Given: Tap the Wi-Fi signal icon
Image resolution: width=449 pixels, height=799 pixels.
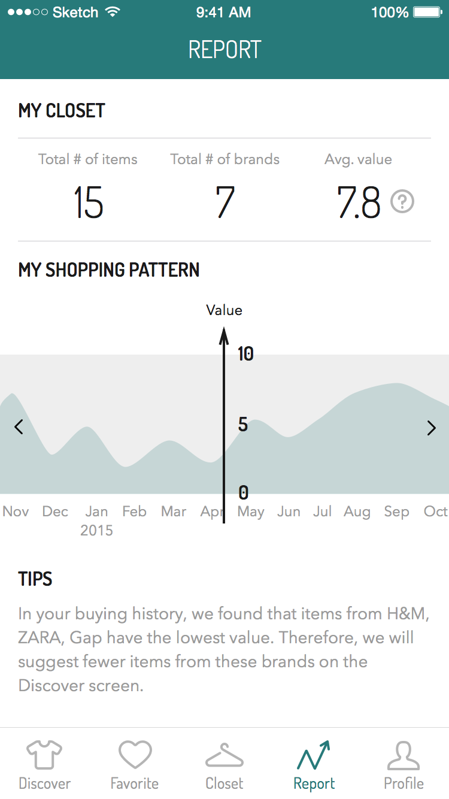Looking at the screenshot, I should coord(111,12).
